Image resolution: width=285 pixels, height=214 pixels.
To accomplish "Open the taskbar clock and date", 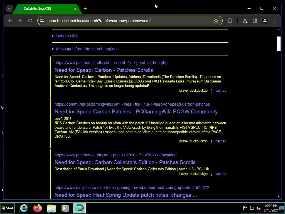I will click(x=271, y=208).
